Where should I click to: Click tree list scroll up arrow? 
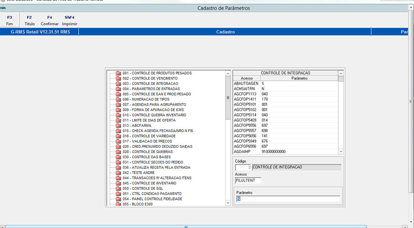click(x=228, y=73)
